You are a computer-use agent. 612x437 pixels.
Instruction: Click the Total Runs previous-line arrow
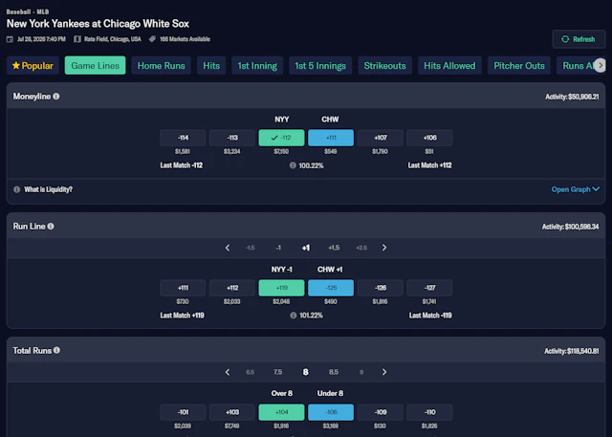point(228,372)
